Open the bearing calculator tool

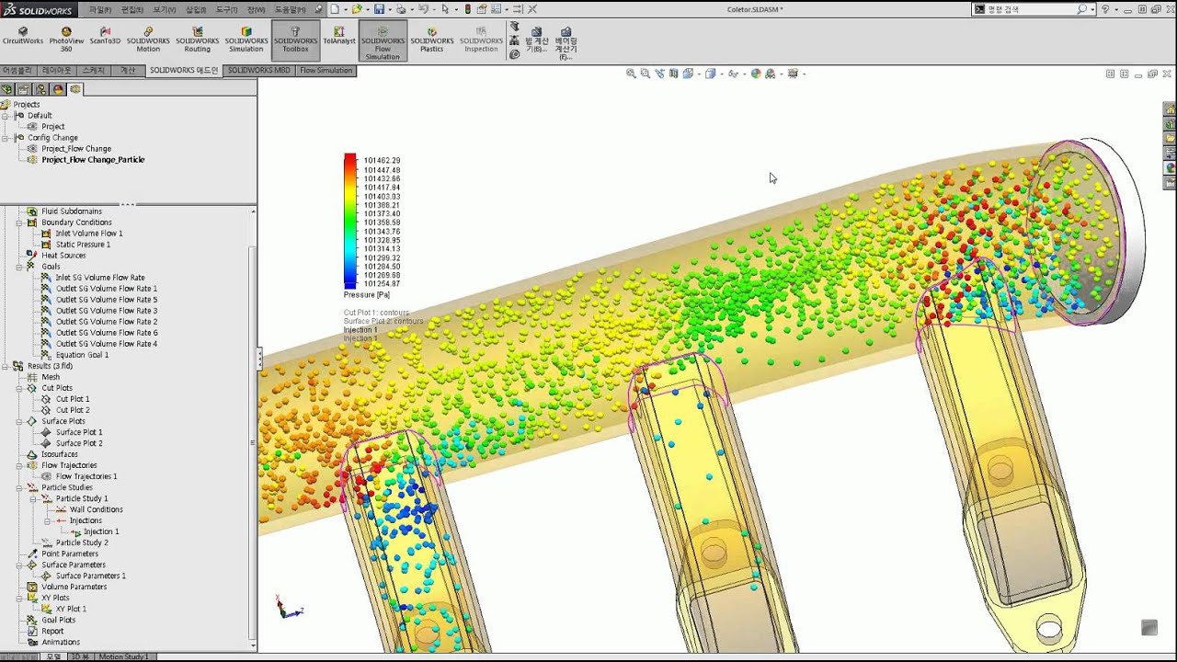pos(566,42)
